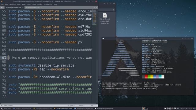Open the Preferences menu
Viewport: 196px width, 110px height.
[x=48, y=4]
